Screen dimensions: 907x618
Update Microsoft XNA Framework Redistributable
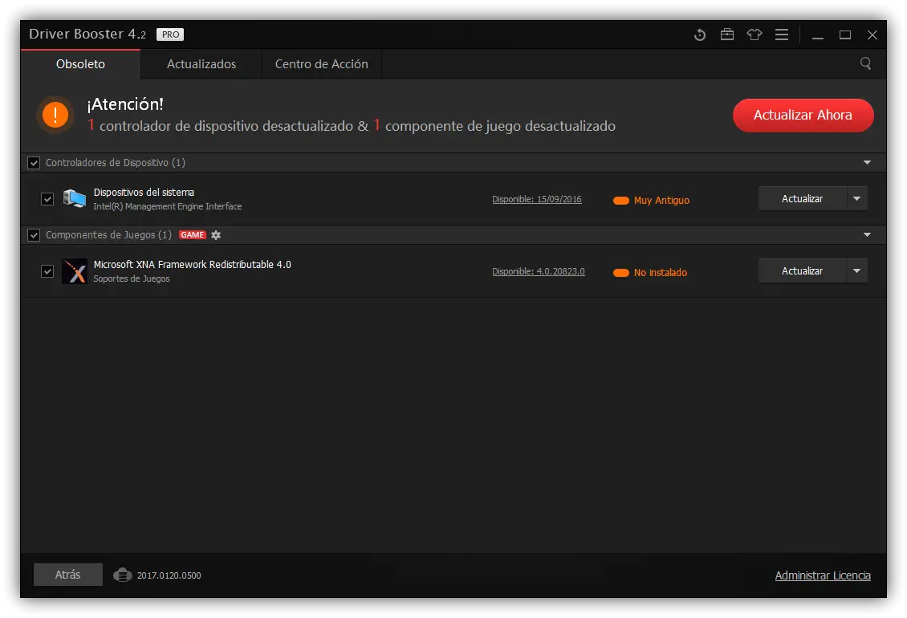point(803,270)
